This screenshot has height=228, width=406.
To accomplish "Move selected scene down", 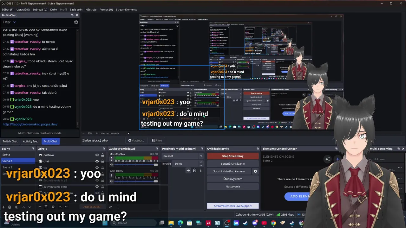I will coord(30,207).
